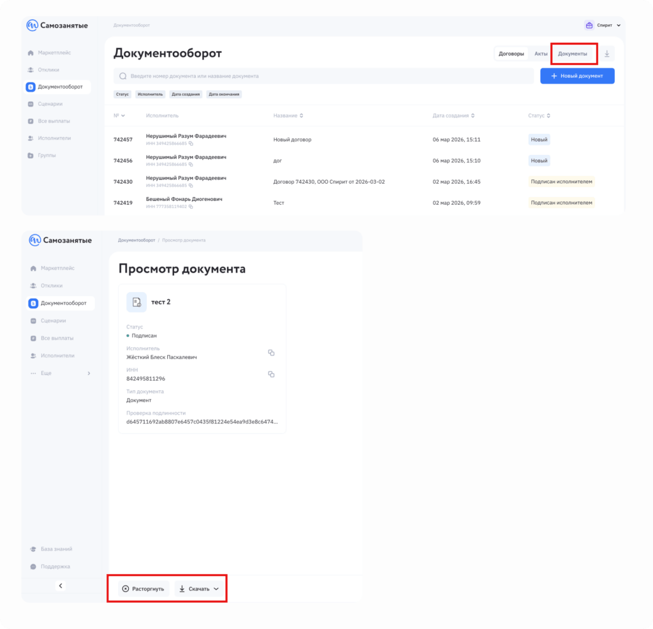Open База знаний in the sidebar
653x629 pixels.
click(56, 549)
